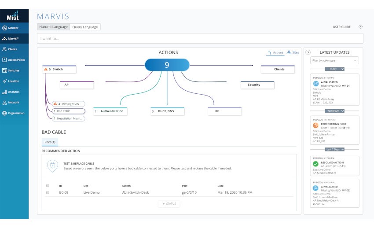Click the Clients sidebar icon
This screenshot has height=228, width=374.
click(4, 49)
